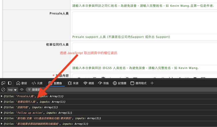Expand the 'follow up action' console object
This screenshot has width=217, height=127.
click(2, 113)
